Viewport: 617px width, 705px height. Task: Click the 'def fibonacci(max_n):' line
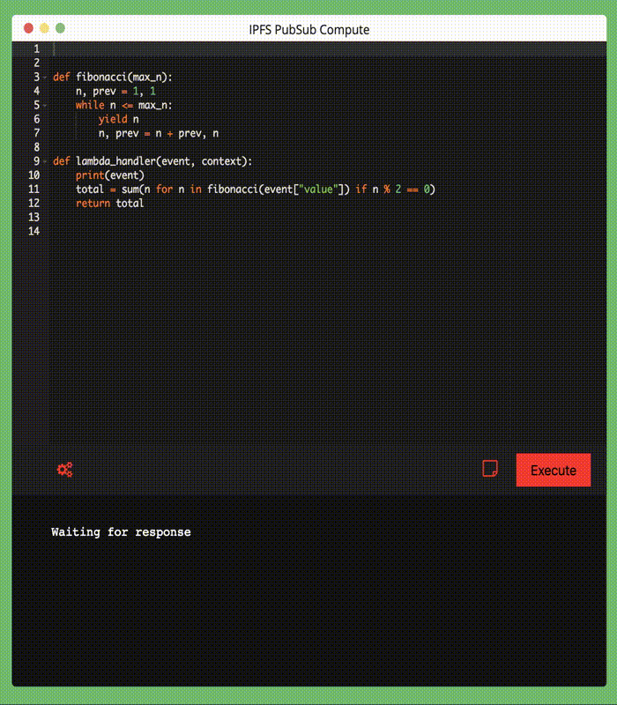[113, 78]
